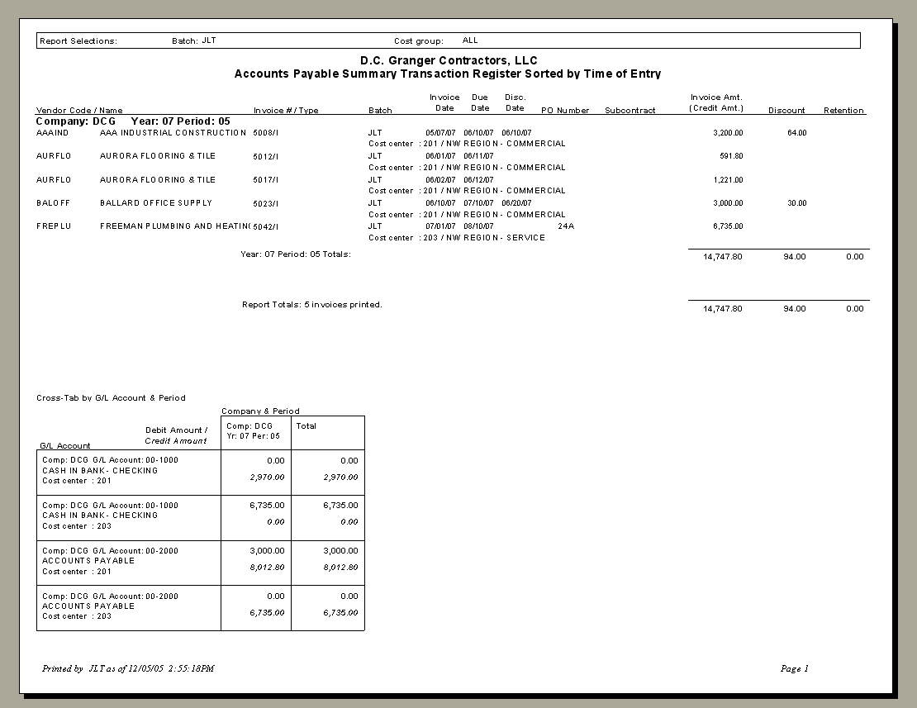Click invoice number '5042/I'
The image size is (917, 708).
(265, 227)
